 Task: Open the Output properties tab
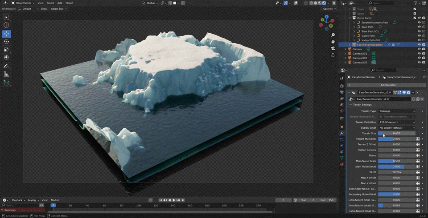tap(342, 92)
